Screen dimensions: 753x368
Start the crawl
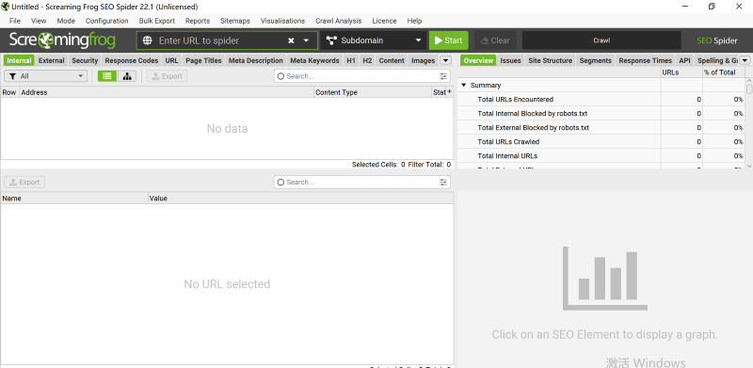[449, 40]
